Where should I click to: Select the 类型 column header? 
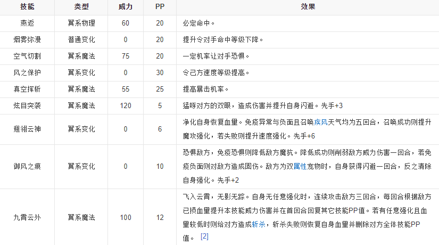tap(81, 7)
